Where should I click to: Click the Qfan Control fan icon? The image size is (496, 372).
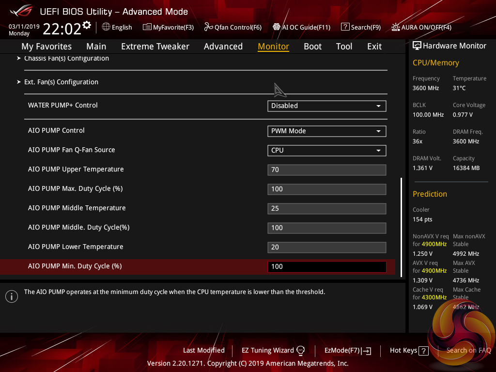[208, 27]
